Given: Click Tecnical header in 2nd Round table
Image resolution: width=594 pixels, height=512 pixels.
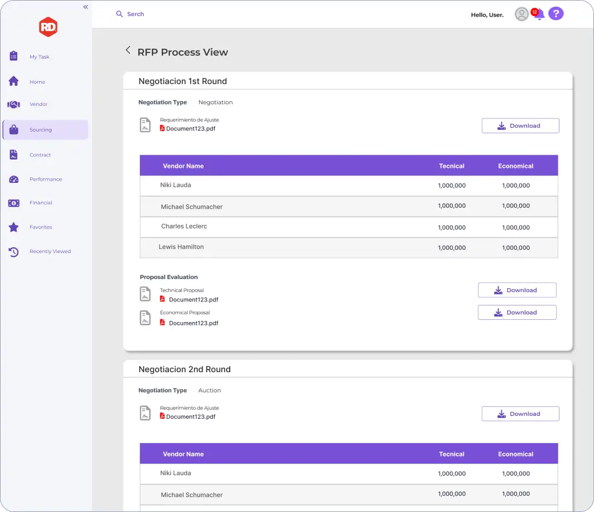Looking at the screenshot, I should pos(452,454).
